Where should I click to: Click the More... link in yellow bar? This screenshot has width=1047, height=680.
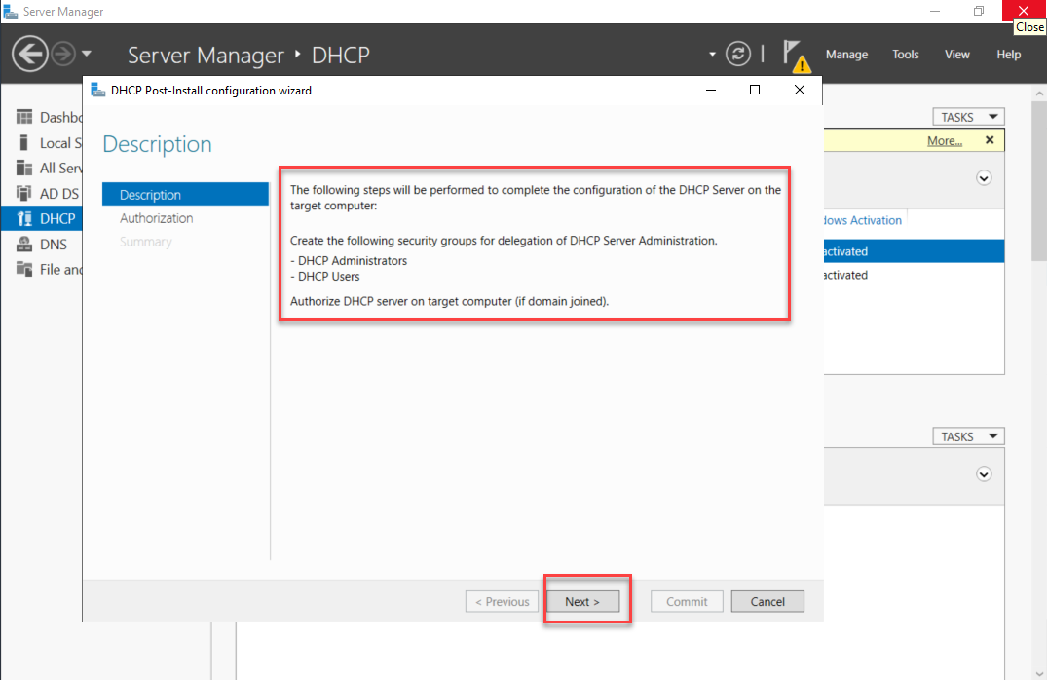click(x=944, y=140)
